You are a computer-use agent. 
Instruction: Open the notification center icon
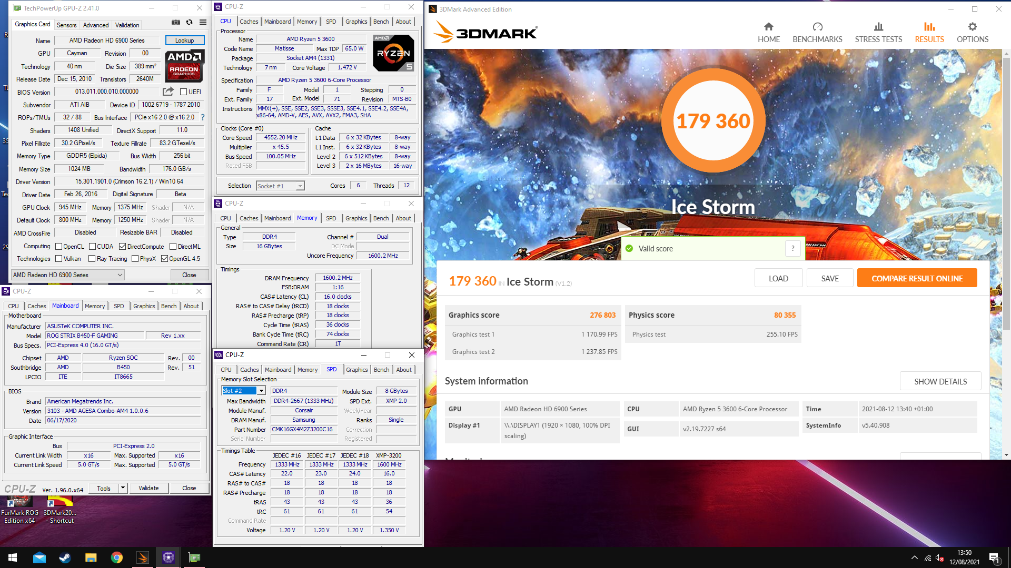point(995,557)
